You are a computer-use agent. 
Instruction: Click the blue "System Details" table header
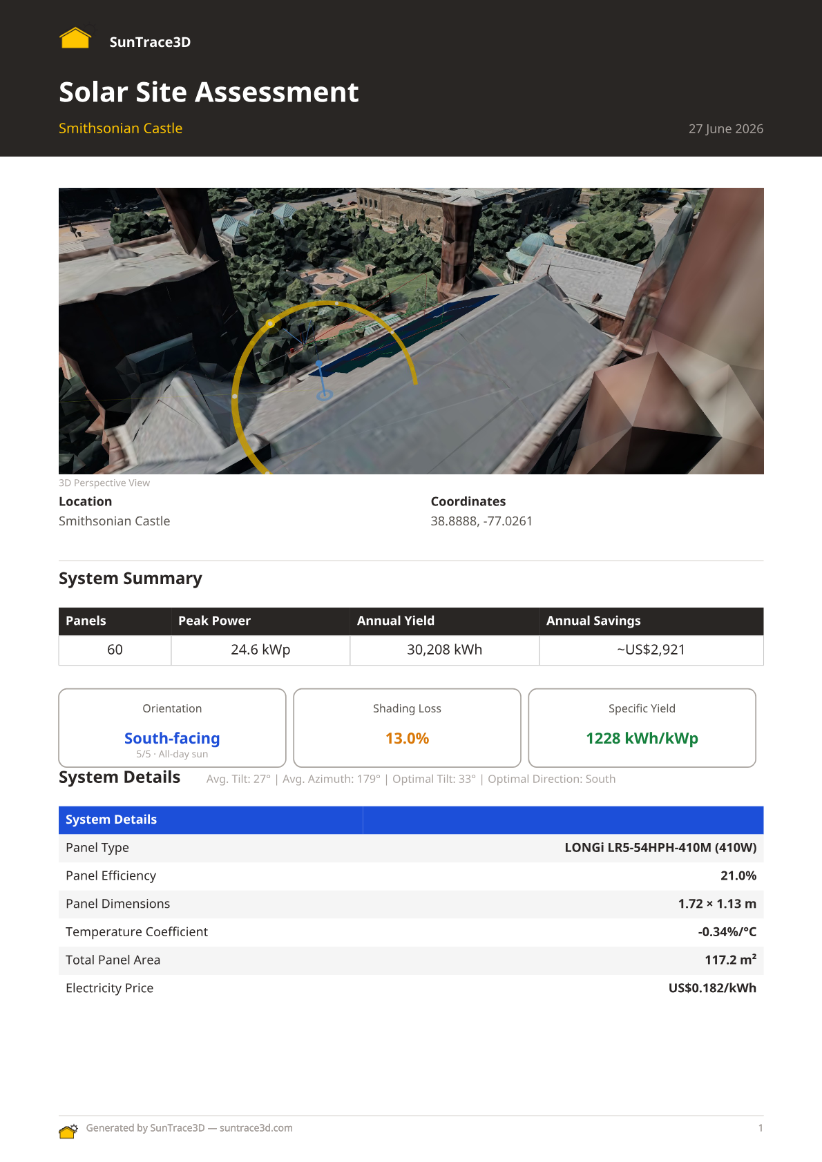pyautogui.click(x=411, y=820)
